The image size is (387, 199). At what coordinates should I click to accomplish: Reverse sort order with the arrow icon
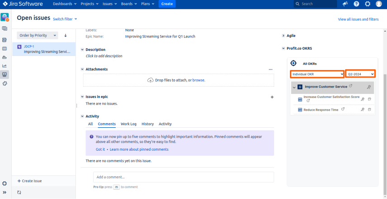click(x=66, y=36)
